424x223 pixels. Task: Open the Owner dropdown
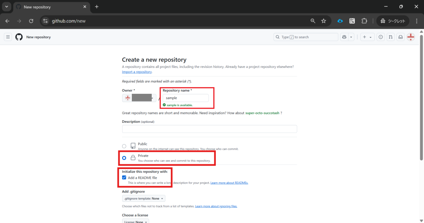pyautogui.click(x=139, y=98)
